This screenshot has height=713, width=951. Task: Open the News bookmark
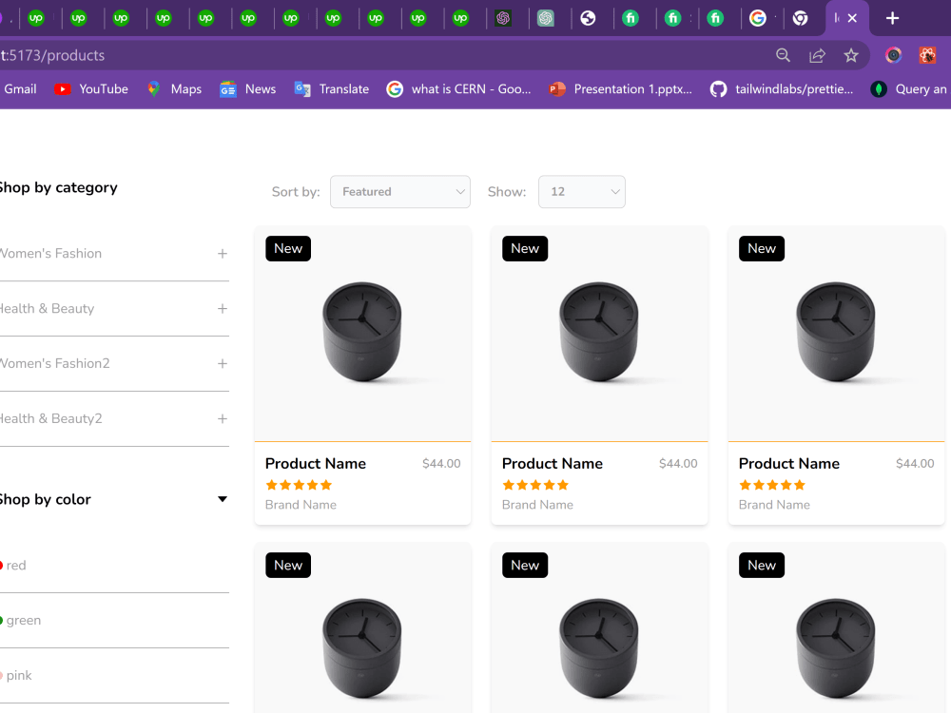click(248, 89)
